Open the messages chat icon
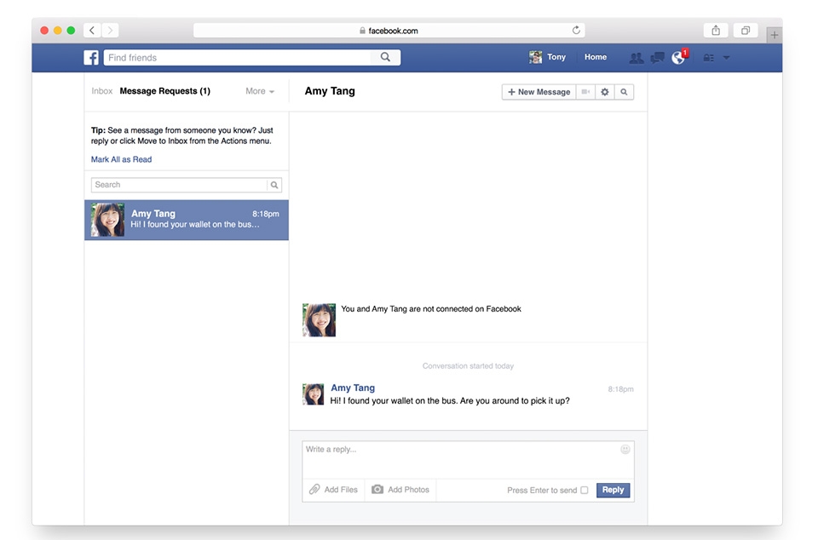The image size is (818, 540). tap(657, 58)
